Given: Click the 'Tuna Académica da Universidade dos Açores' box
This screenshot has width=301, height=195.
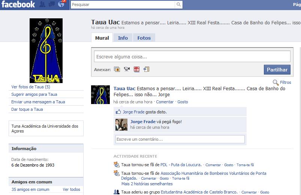Looking at the screenshot, I should point(46,128).
